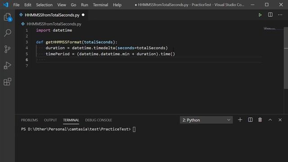Screen dimensions: 288x162
Task: Open the Explorer view in activity bar
Action: [8, 17]
